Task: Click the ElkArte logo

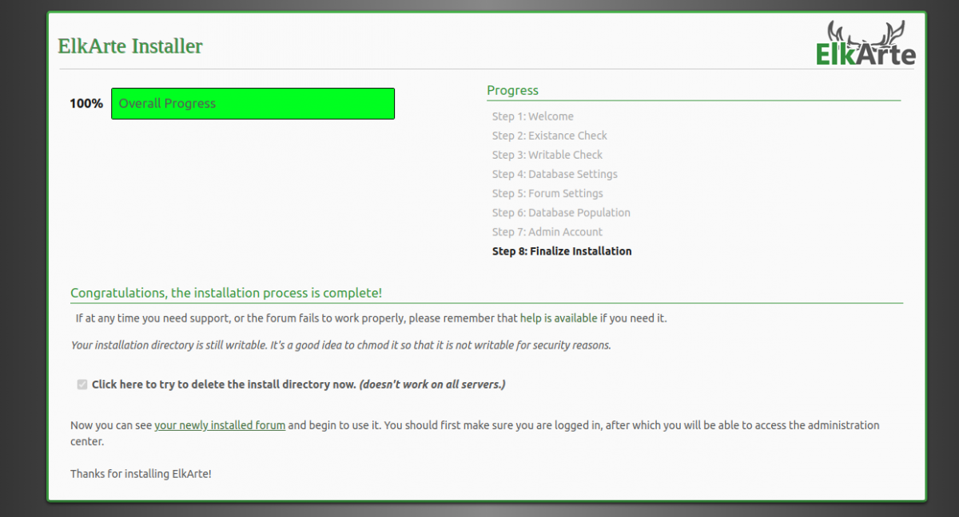Action: 865,44
